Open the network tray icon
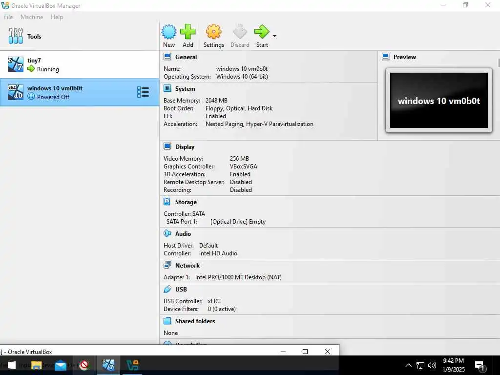The image size is (500, 375). [x=420, y=365]
